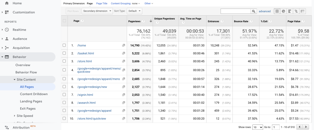Open the Secondary dimension dropdown
Screen dimensions: 314x130
point(97,11)
